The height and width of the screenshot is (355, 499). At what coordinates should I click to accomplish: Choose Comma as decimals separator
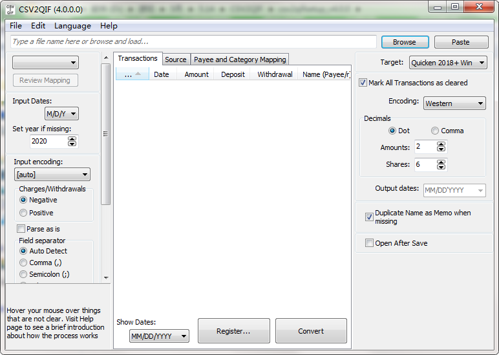click(435, 131)
